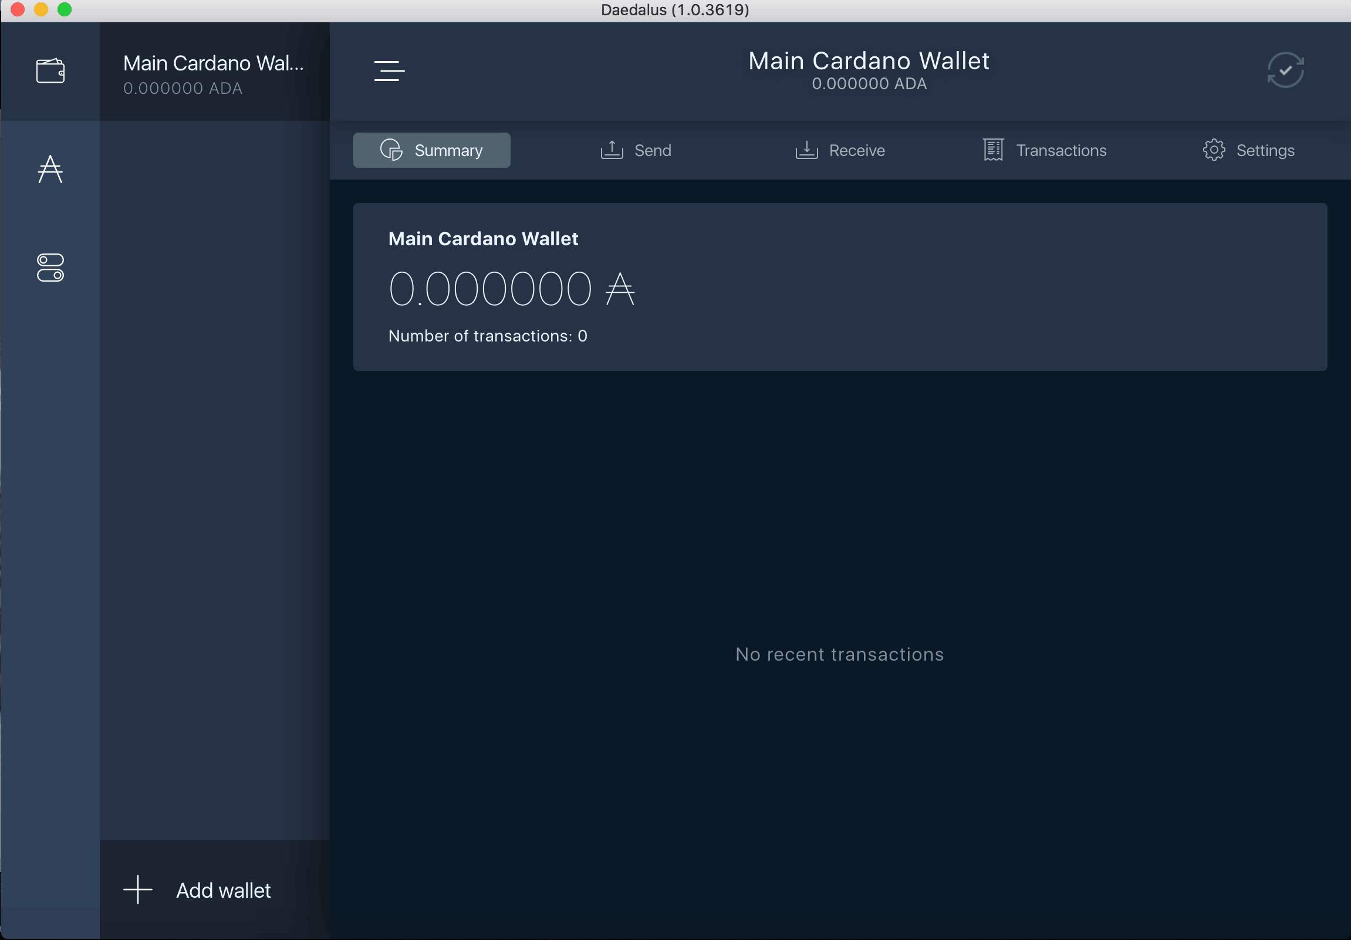
Task: Toggle the hamburger menu expansion
Action: click(x=390, y=71)
